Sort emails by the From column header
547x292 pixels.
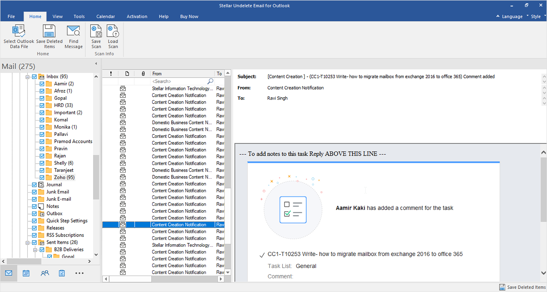182,74
